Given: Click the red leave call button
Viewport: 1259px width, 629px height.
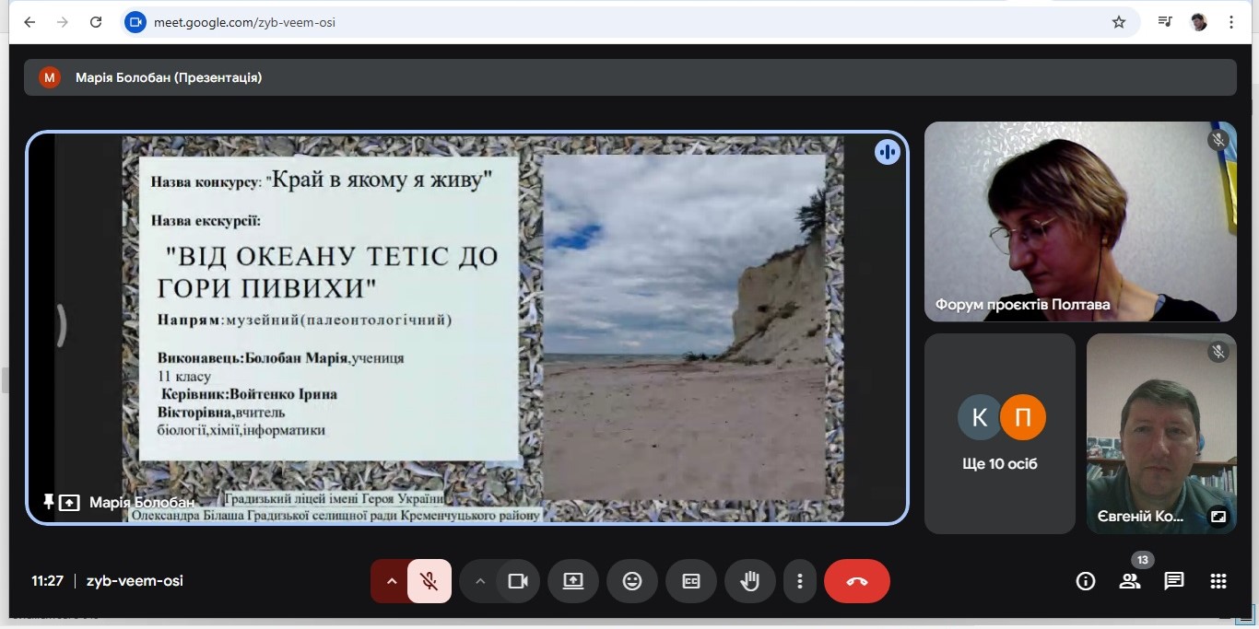Looking at the screenshot, I should [x=856, y=581].
